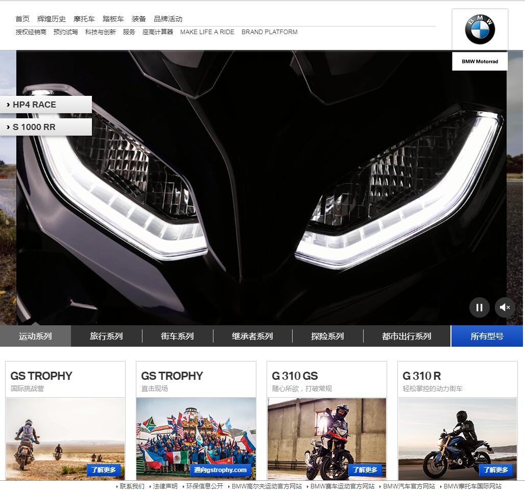The height and width of the screenshot is (491, 525).
Task: Open BMW赛车运动官方网站 footer link
Action: [x=343, y=486]
